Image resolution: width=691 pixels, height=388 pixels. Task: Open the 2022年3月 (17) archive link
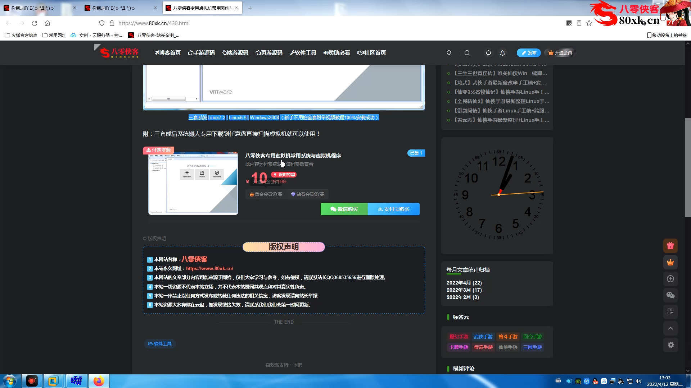point(464,290)
